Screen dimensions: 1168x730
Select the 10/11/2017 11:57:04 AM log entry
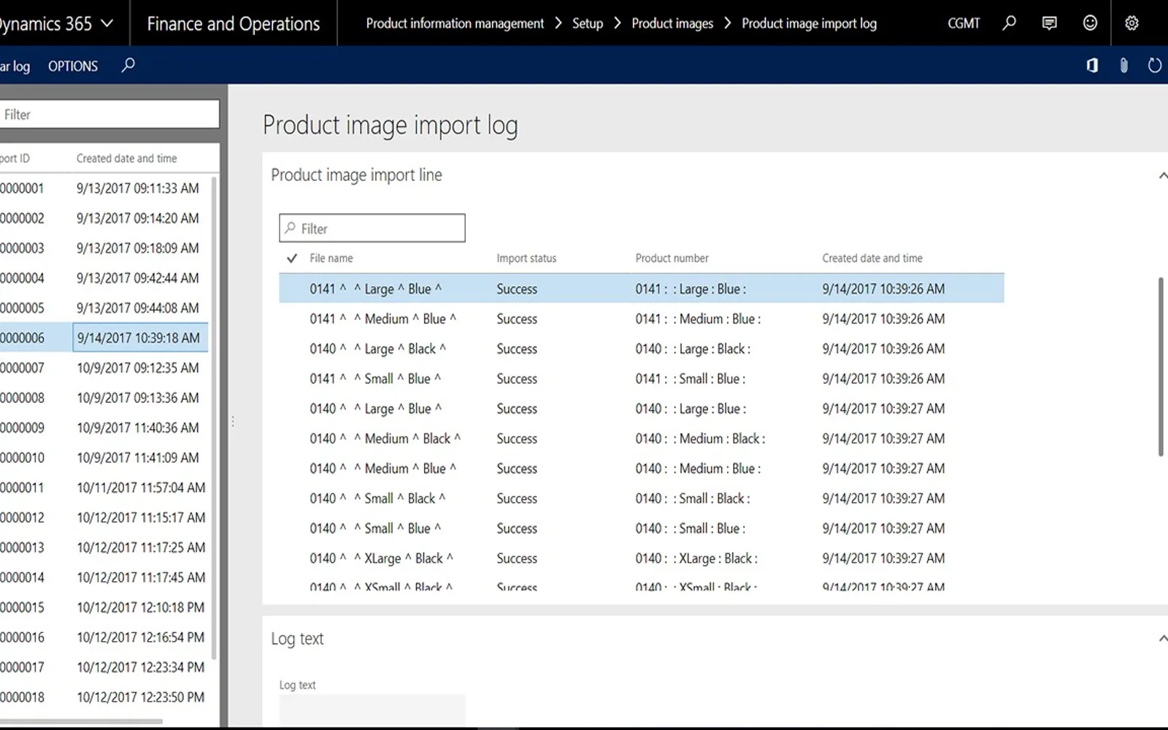tap(104, 488)
